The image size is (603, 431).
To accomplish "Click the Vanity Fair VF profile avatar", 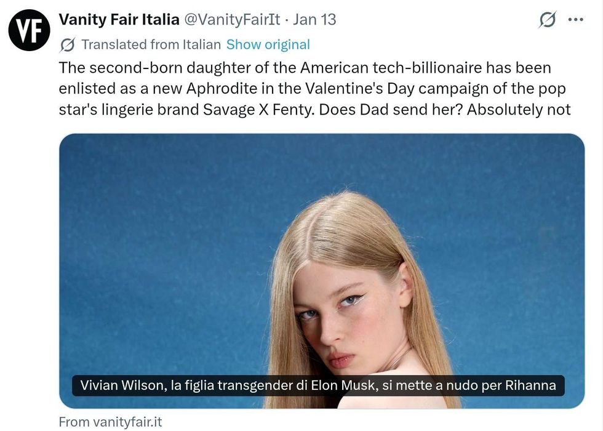I will tap(28, 31).
